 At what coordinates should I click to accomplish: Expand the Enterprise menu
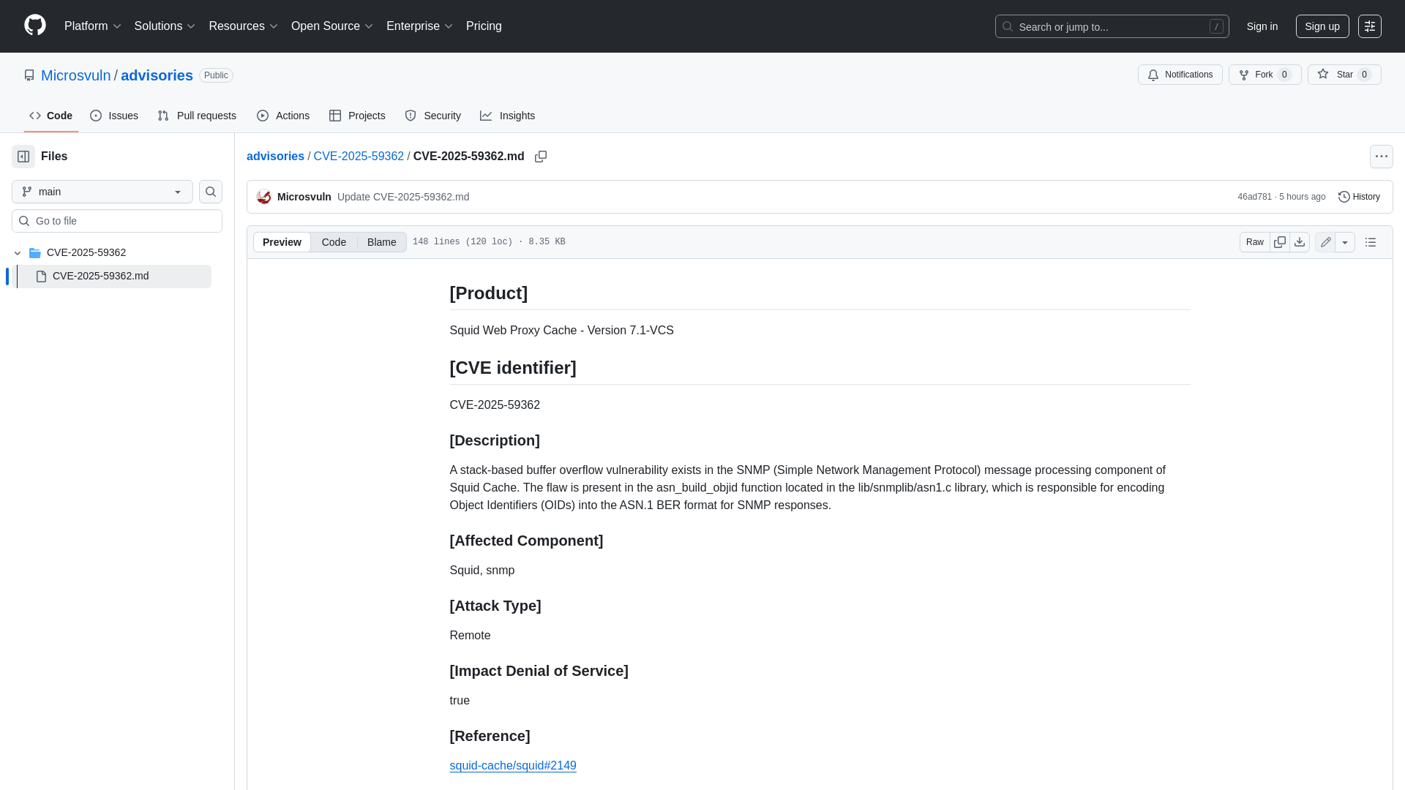[419, 26]
